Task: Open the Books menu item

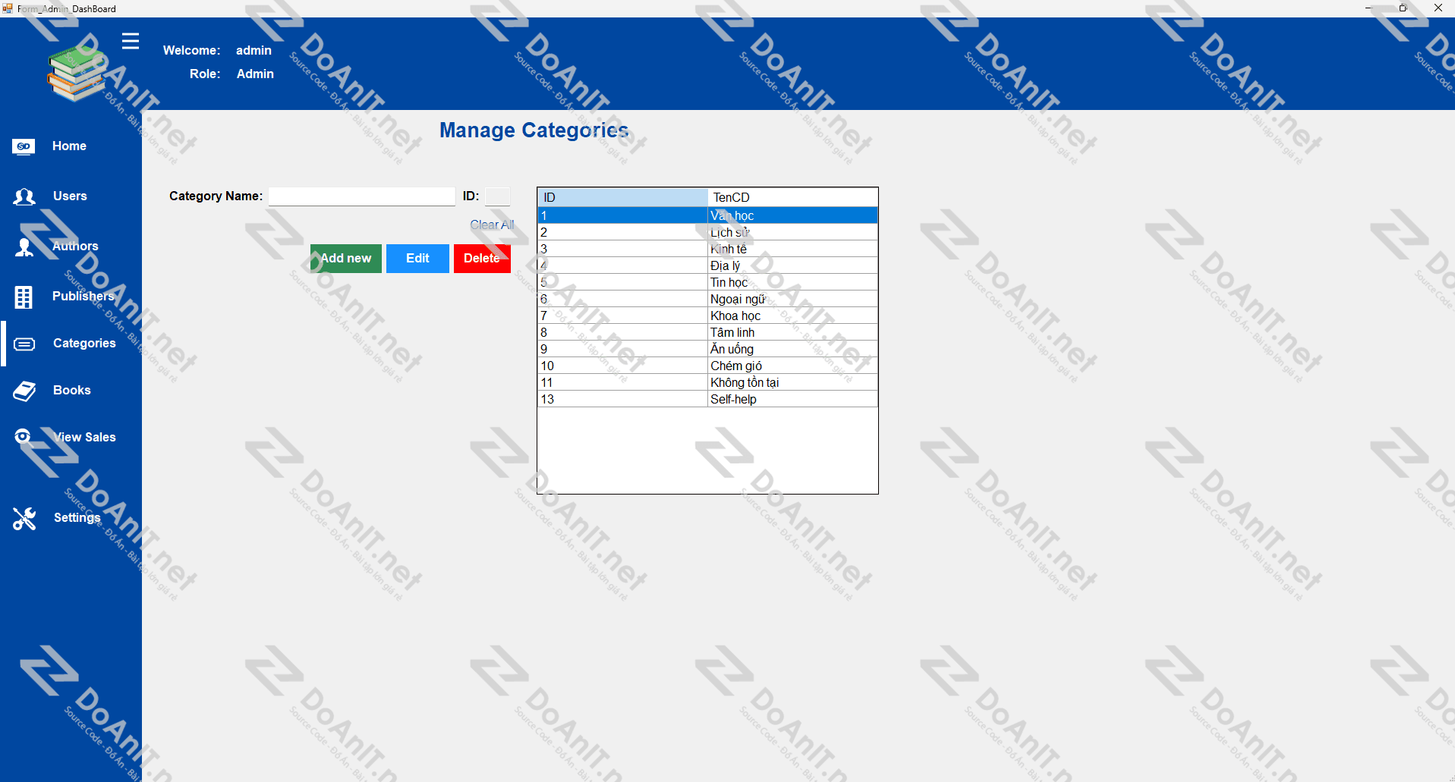Action: pos(72,390)
